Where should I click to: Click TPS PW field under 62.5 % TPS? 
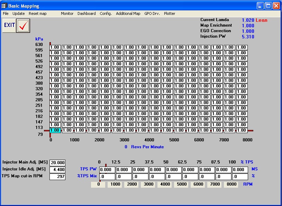tap(190, 170)
